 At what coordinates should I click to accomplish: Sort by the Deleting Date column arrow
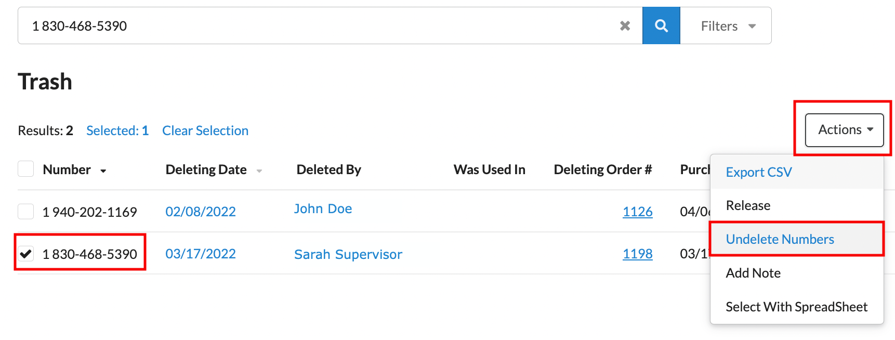click(259, 171)
